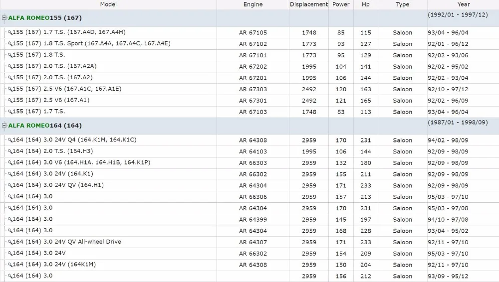The height and width of the screenshot is (282, 499).
Task: Click magnifier icon for 164 3.0 24V (164.K1)
Action: point(10,174)
